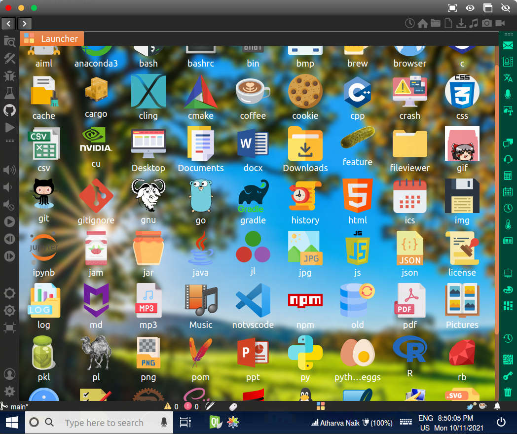
Task: Open the java launcher icon
Action: click(x=200, y=248)
